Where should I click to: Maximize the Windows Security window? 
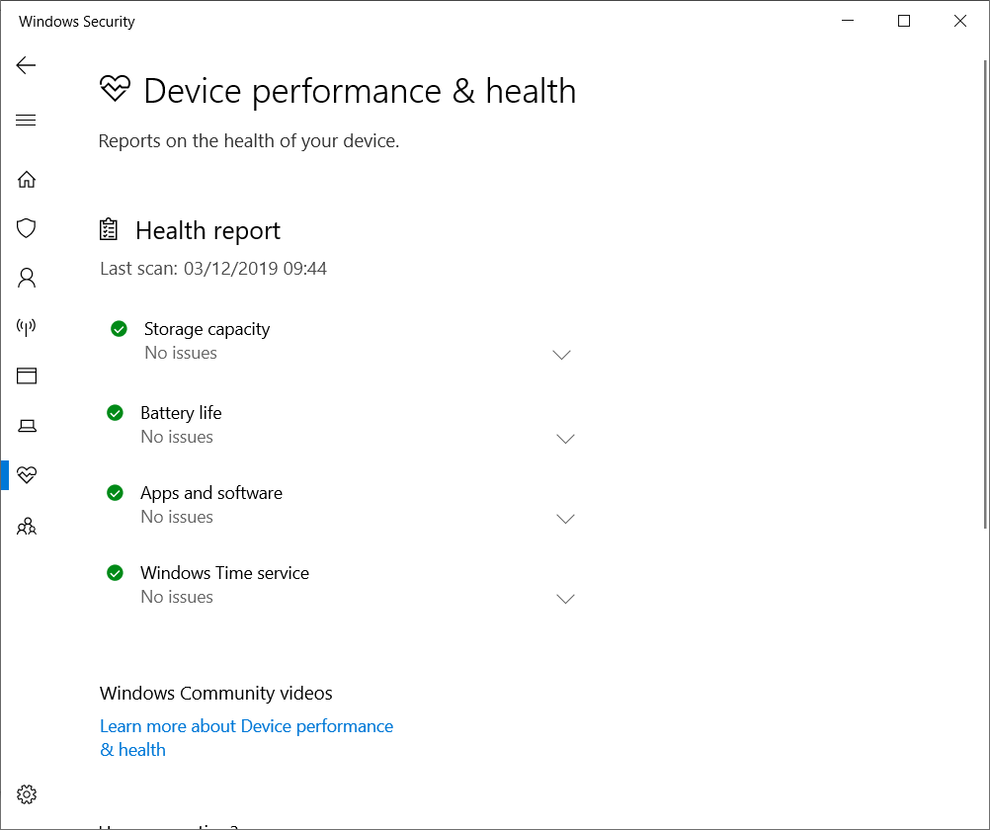(904, 21)
